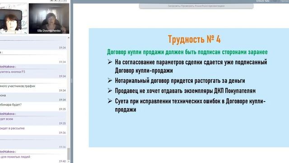Click loshtakova name above 'для пожилых людей'
This screenshot has width=289, height=163.
pyautogui.click(x=8, y=152)
